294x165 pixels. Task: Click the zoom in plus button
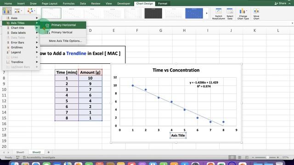pyautogui.click(x=278, y=158)
